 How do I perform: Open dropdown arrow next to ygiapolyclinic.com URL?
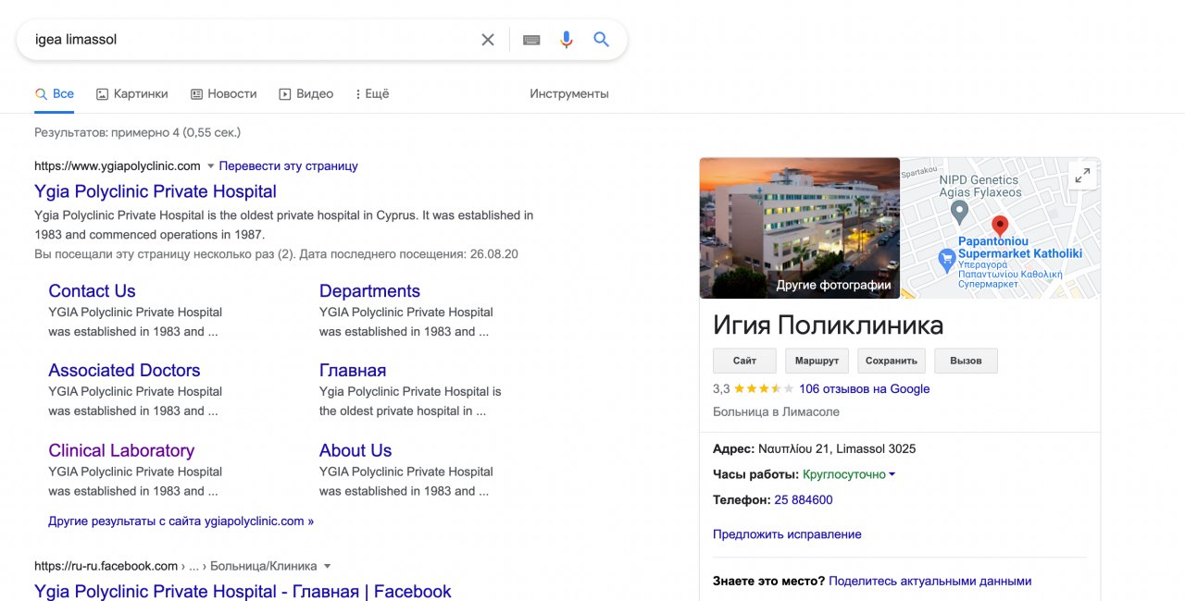pyautogui.click(x=210, y=166)
